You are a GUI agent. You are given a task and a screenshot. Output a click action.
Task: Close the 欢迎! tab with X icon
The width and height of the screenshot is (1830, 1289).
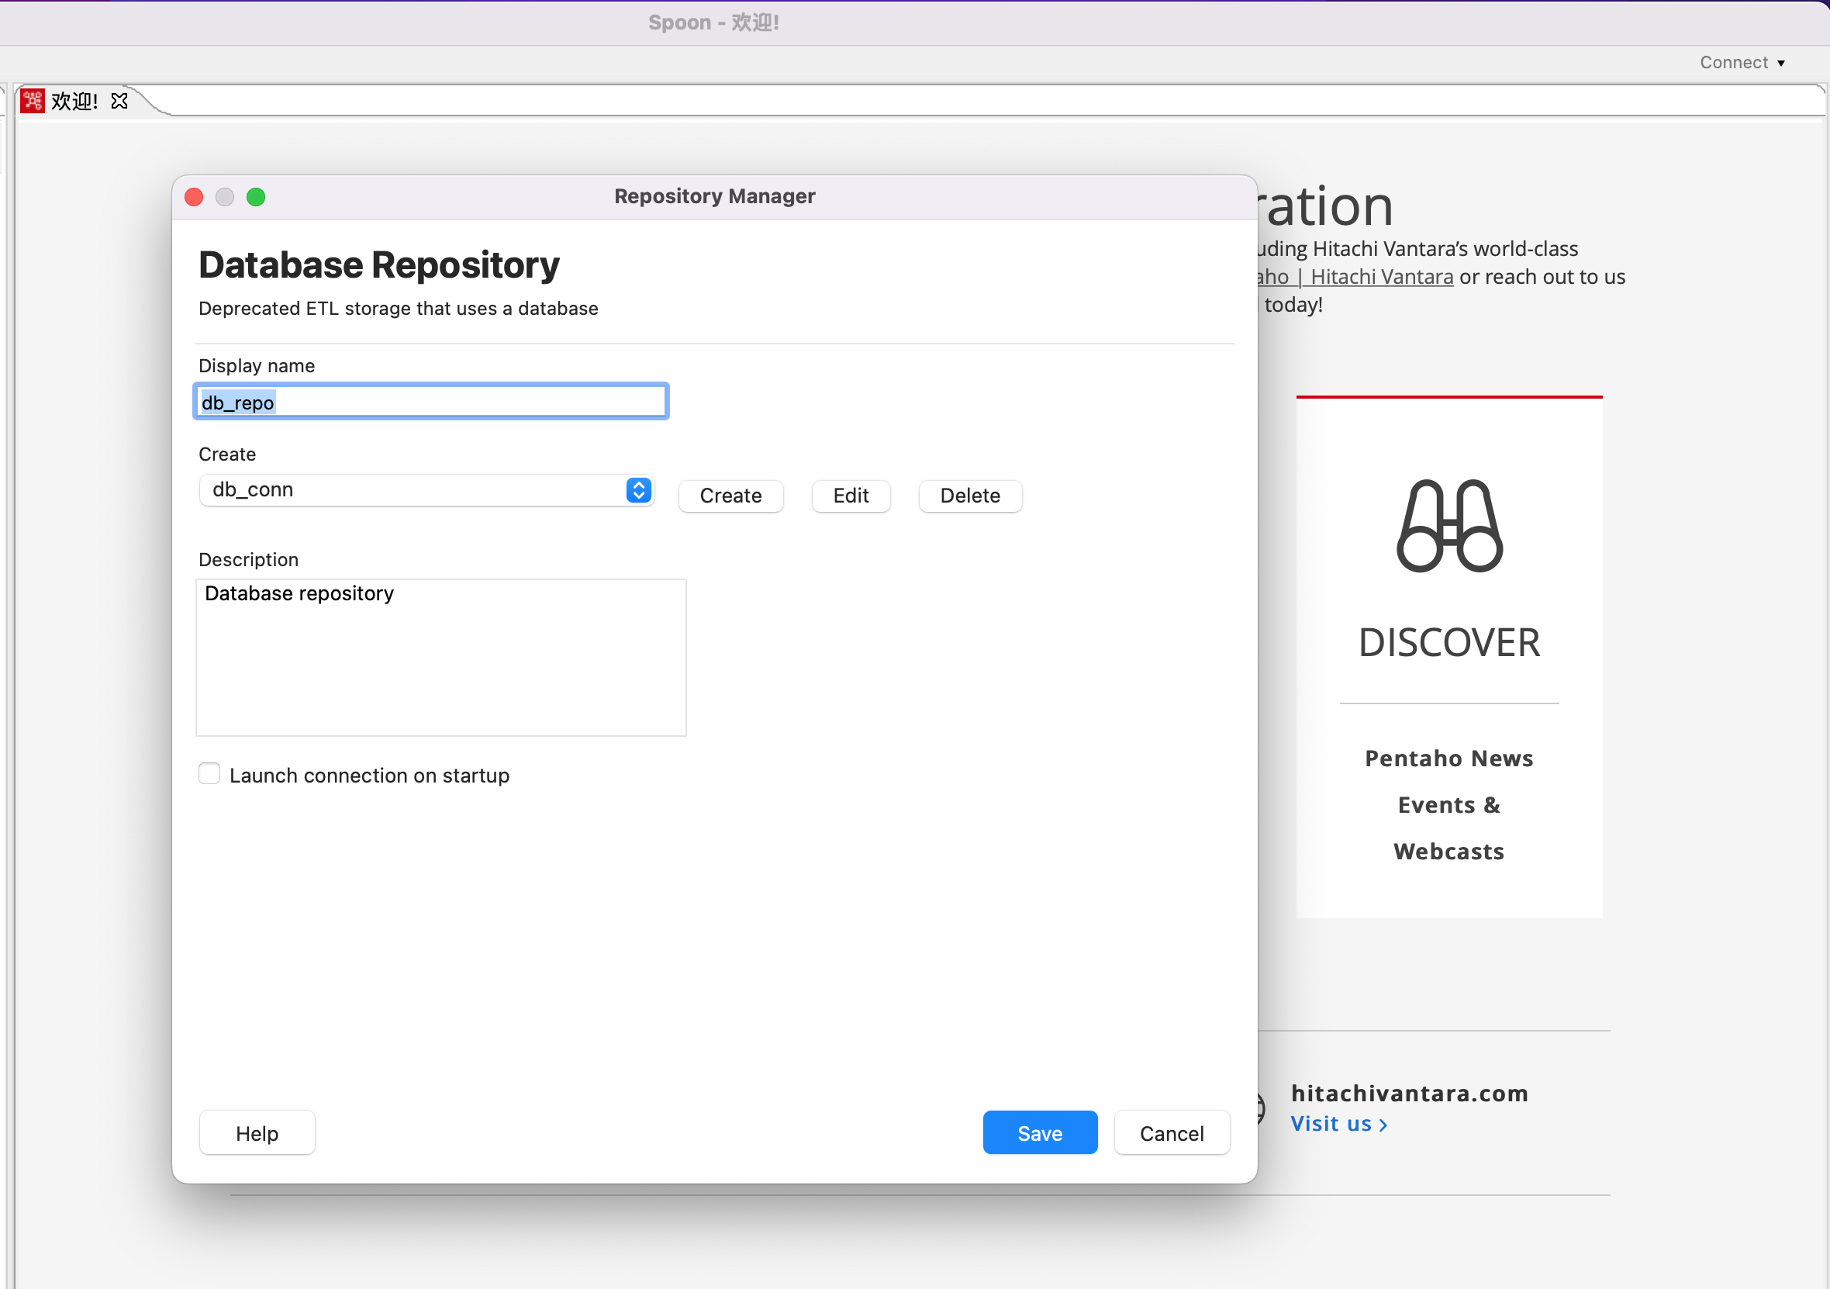[119, 102]
